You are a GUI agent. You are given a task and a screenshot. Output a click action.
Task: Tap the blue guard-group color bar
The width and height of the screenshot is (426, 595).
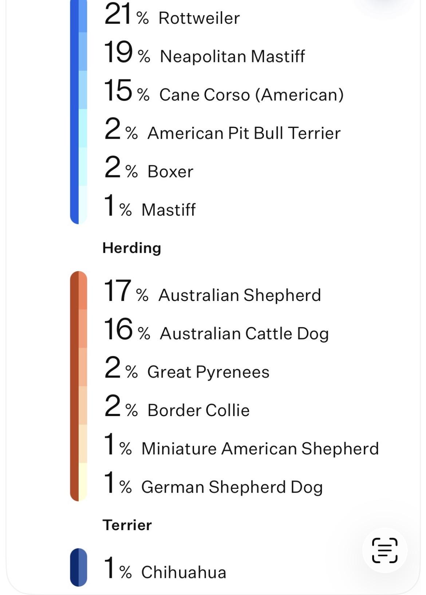point(74,109)
